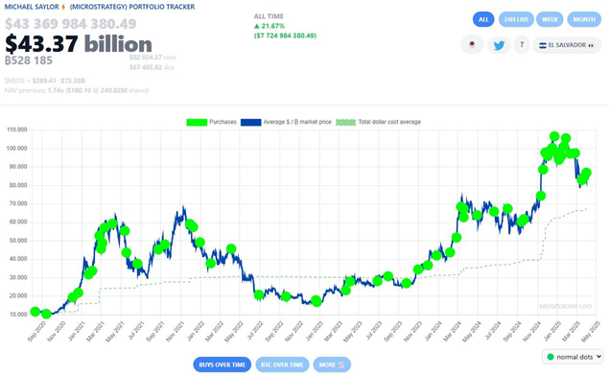
Task: Click the $43.37 billion portfolio value
Action: [79, 43]
